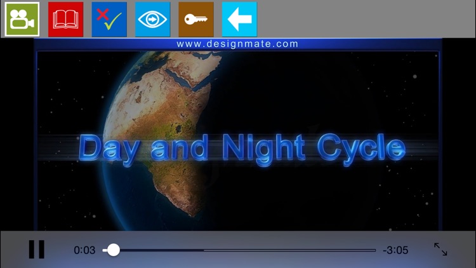476x268 pixels.
Task: Click the Day and Night Cycle video frame
Action: click(x=238, y=141)
